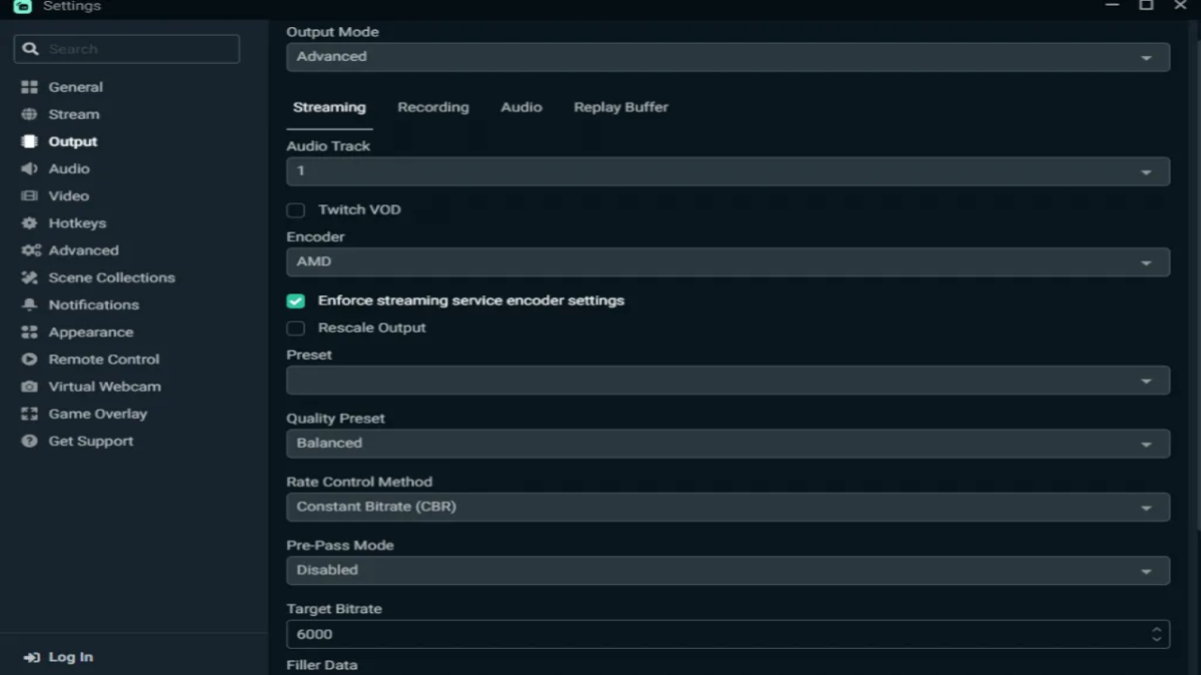This screenshot has height=675, width=1201.
Task: Go to Game Overlay label
Action: click(x=98, y=413)
